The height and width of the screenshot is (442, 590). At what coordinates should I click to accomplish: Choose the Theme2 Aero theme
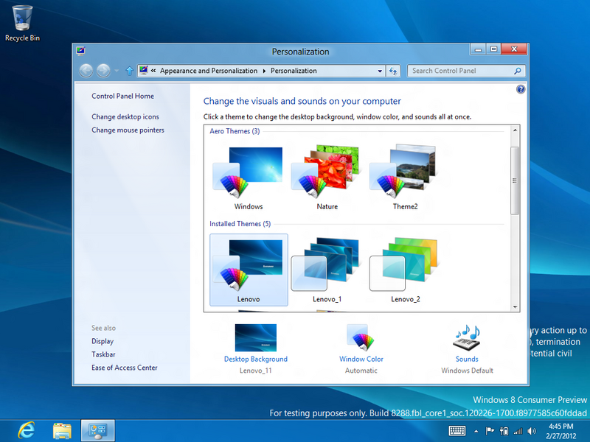(x=405, y=177)
